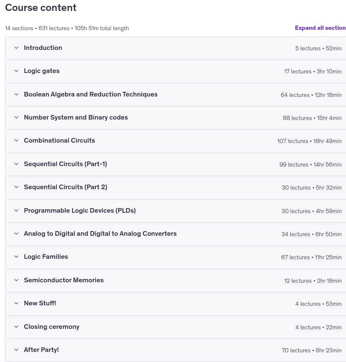346x362 pixels.
Task: Expand the Semiconductor Memories chevron
Action: (x=16, y=280)
